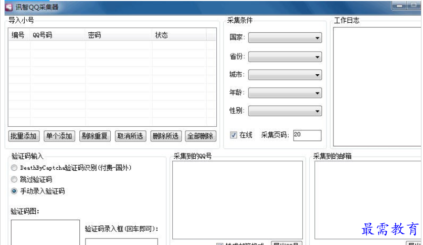Click inside the 采集到的QQ号 list box
Viewport: 423px width, 245px height.
(x=238, y=200)
